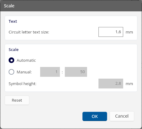Click the 'Scale' section heading
The width and height of the screenshot is (142, 129).
[x=14, y=50]
